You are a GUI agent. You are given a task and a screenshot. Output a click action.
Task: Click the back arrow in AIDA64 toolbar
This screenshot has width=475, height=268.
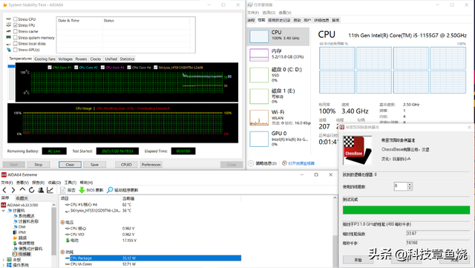4,190
